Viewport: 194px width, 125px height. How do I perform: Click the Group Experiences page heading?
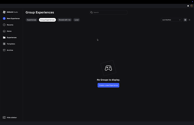(40, 12)
